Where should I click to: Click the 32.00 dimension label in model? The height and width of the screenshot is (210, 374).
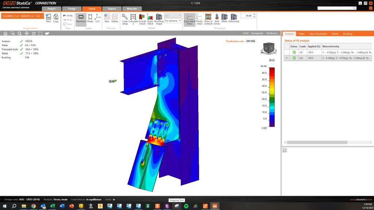click(112, 81)
